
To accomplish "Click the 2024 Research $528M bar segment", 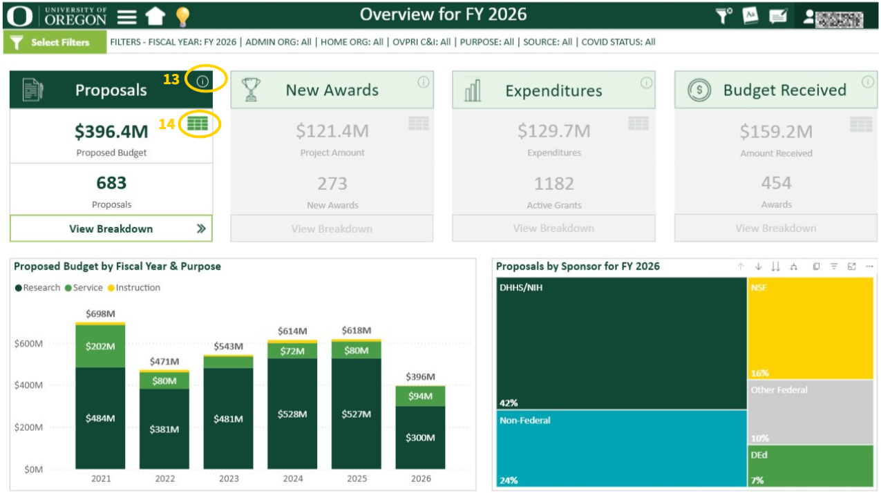I will [292, 414].
